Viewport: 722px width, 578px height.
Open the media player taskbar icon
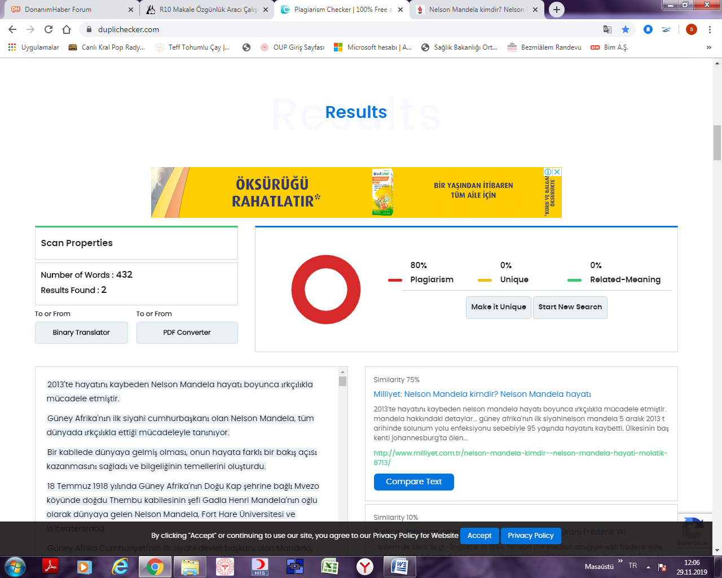coord(85,566)
